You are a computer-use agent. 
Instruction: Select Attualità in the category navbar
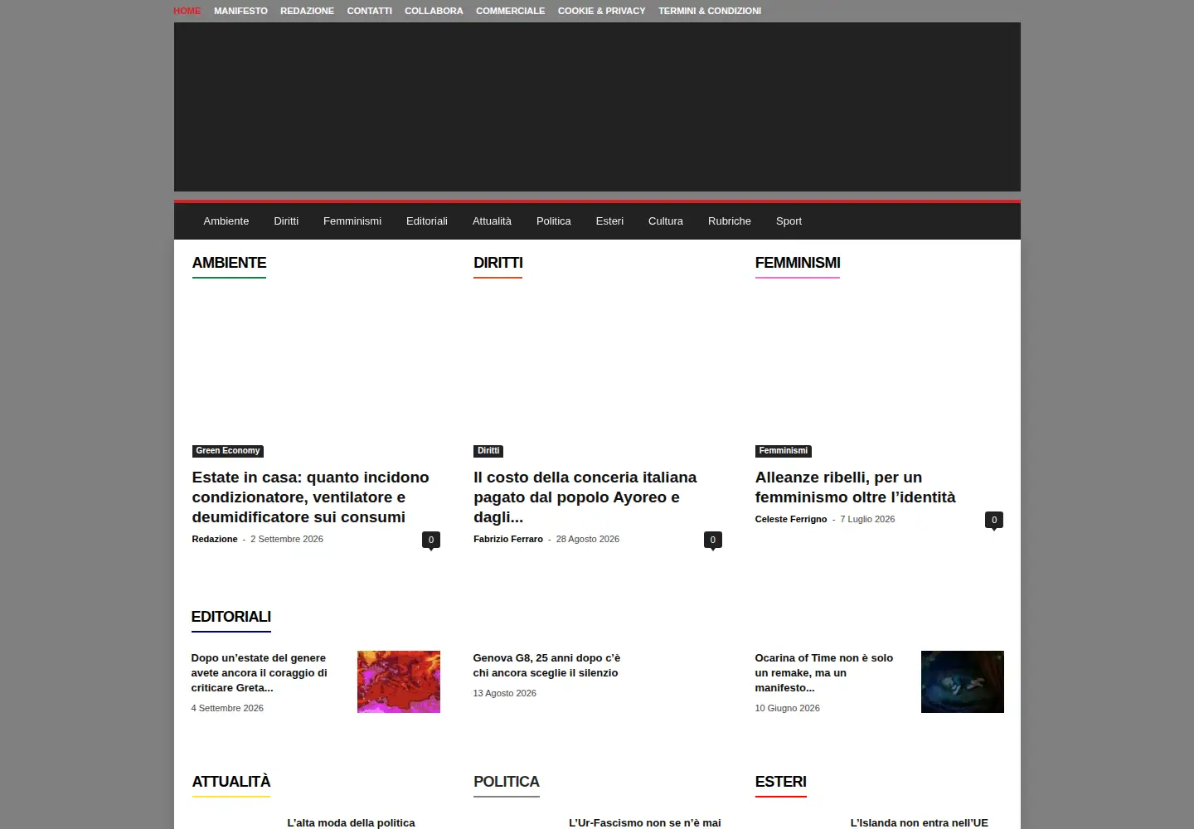(492, 221)
